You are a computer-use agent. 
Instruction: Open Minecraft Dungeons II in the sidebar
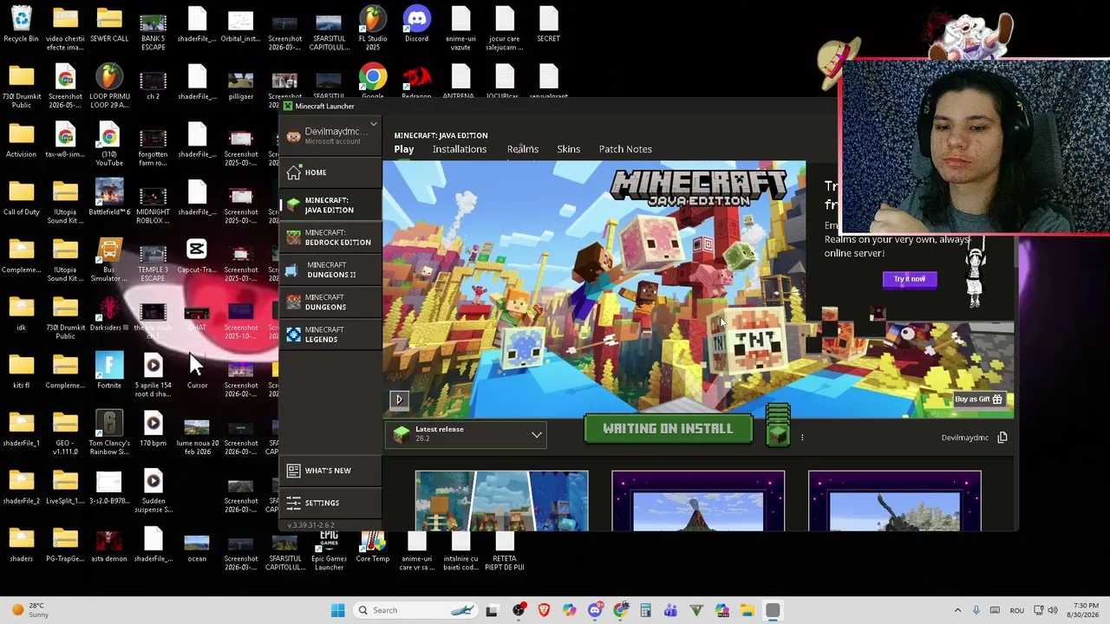pyautogui.click(x=330, y=270)
